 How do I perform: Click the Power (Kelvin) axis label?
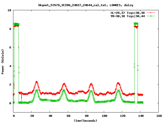point(3,62)
